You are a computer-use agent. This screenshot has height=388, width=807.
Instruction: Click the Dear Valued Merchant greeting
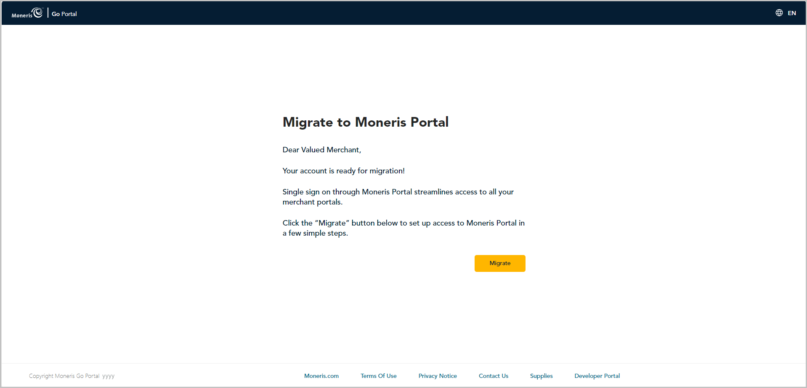coord(322,150)
